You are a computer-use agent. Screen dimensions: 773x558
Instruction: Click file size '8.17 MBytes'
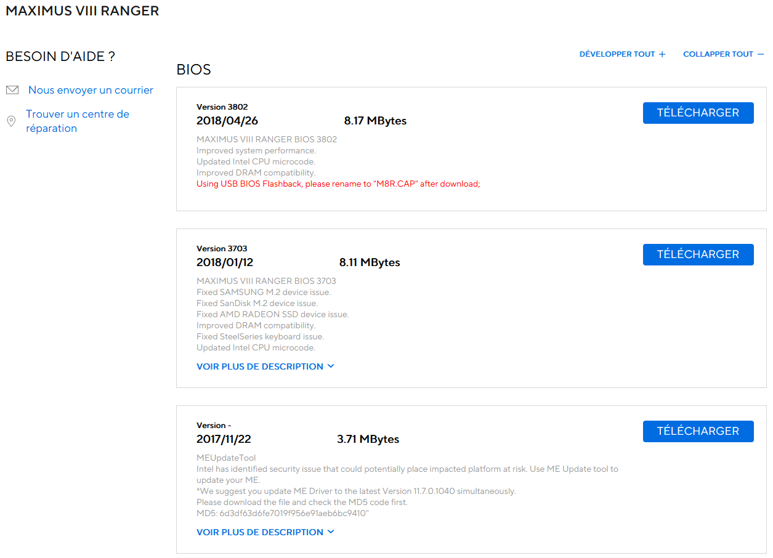point(375,121)
